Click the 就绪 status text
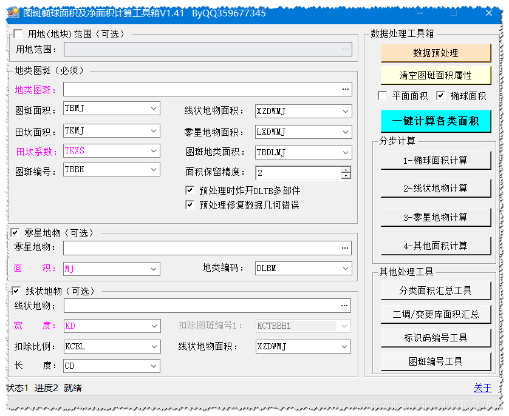Viewport: 509px width, 416px height. tap(73, 388)
